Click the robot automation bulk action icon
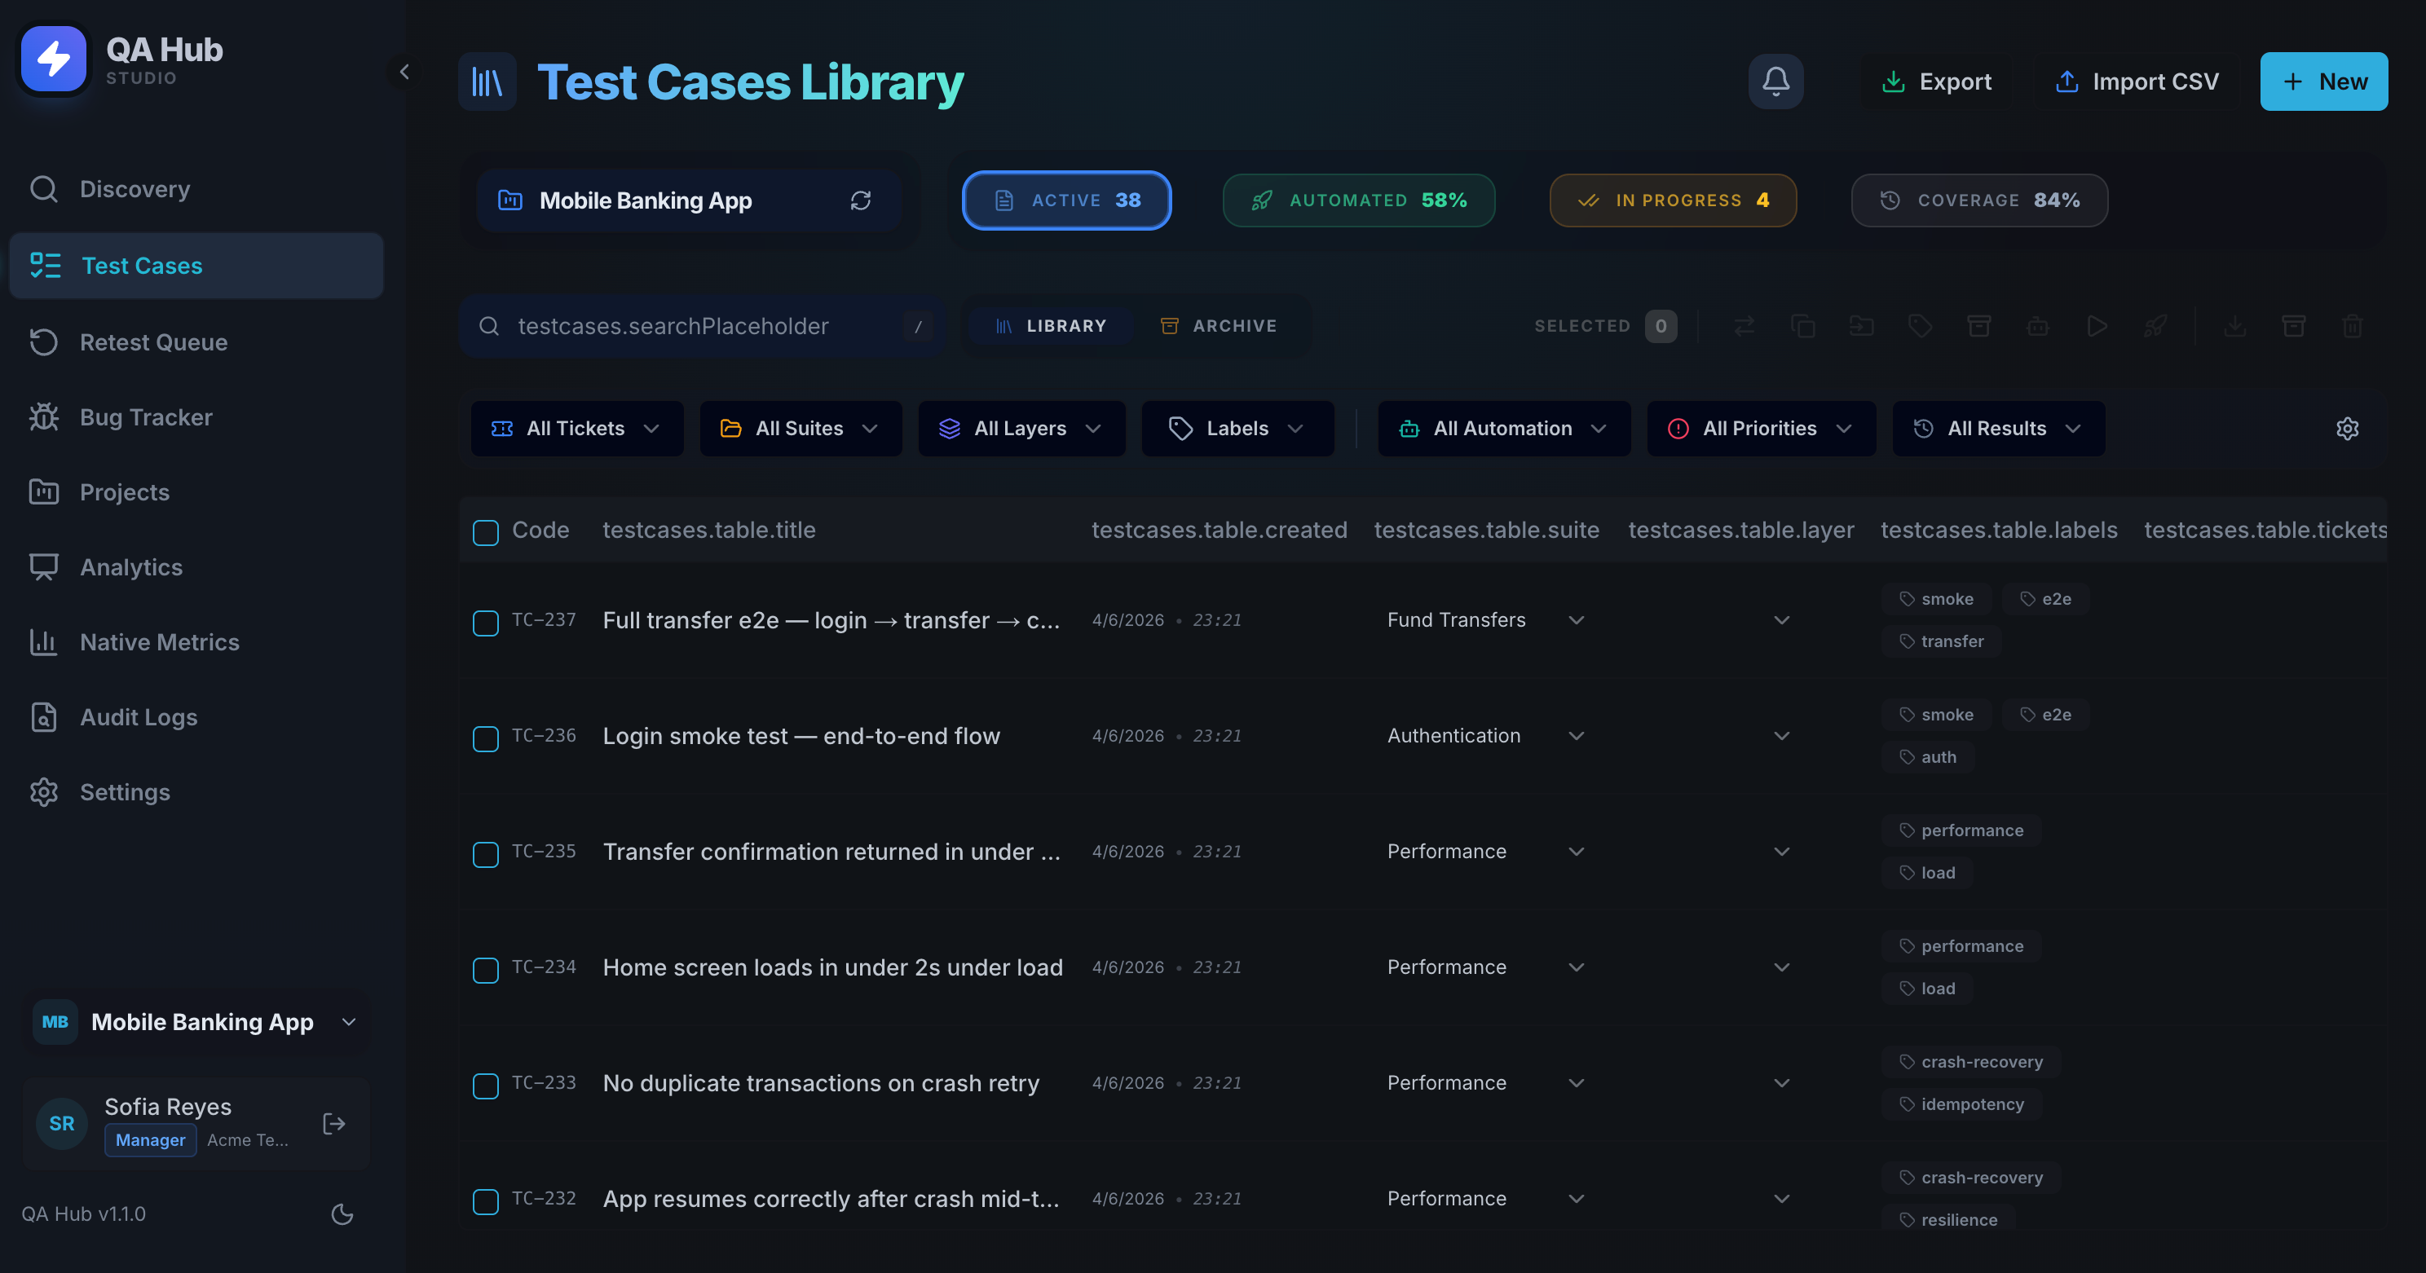 2038,326
